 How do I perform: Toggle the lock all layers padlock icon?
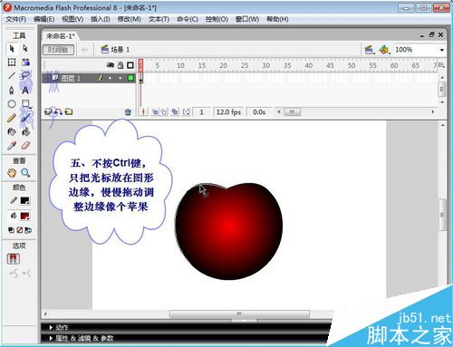click(120, 65)
